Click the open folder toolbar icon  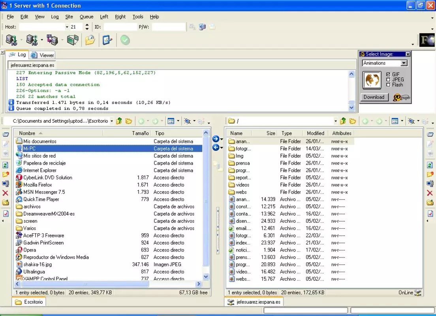(90, 40)
